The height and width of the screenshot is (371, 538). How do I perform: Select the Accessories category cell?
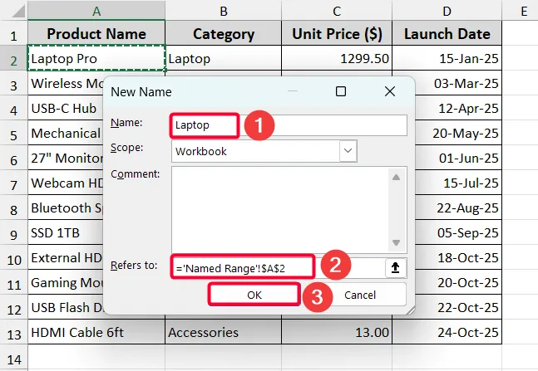(224, 332)
